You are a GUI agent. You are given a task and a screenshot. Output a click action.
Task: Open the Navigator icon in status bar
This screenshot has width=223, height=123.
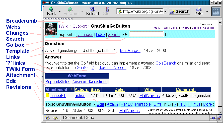click(47, 118)
